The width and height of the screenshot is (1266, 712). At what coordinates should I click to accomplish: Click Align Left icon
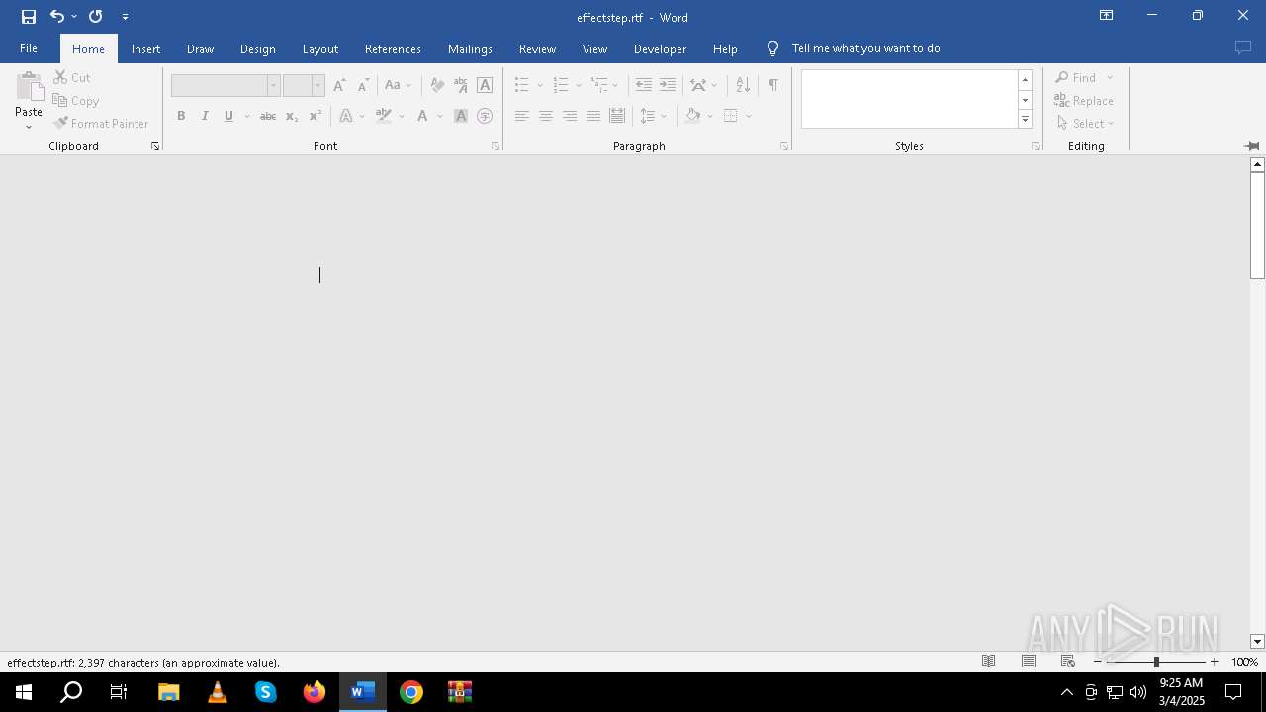click(521, 116)
